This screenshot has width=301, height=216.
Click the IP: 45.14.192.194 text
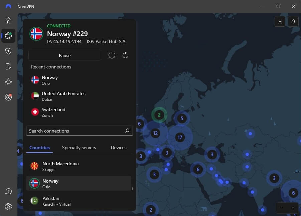64,41
